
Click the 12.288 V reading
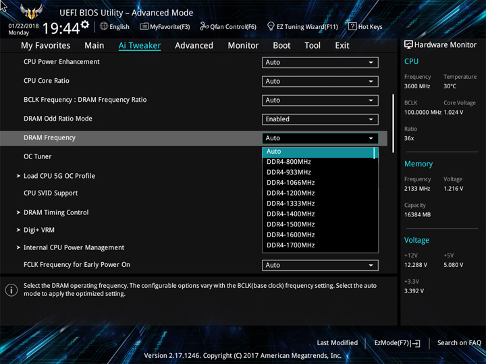(x=416, y=265)
